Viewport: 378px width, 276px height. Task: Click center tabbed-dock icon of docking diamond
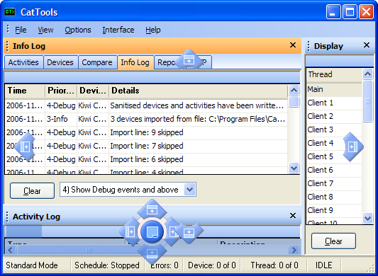(x=152, y=231)
